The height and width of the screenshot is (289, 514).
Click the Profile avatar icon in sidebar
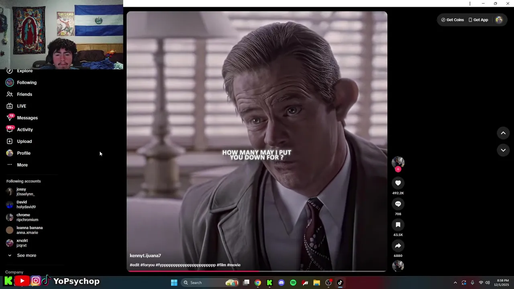tap(10, 153)
